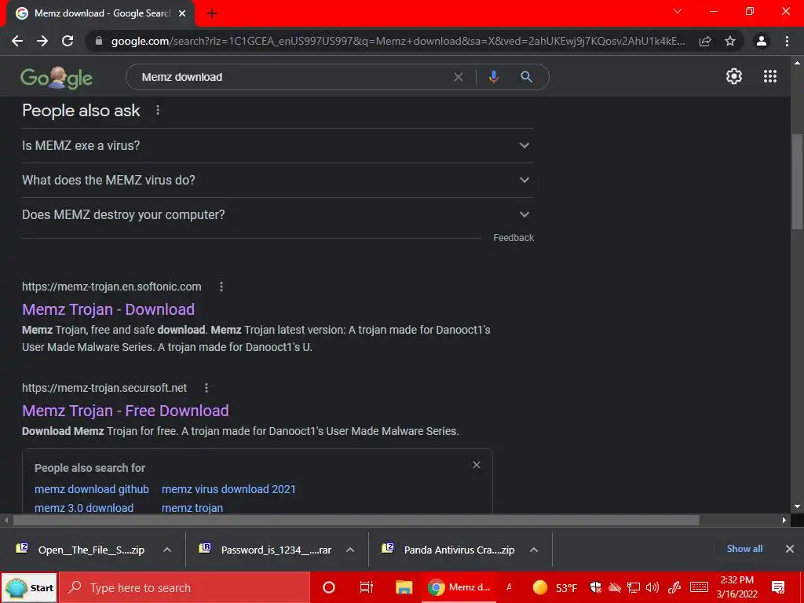Open Windows Security tray icon
The width and height of the screenshot is (804, 603).
(595, 587)
